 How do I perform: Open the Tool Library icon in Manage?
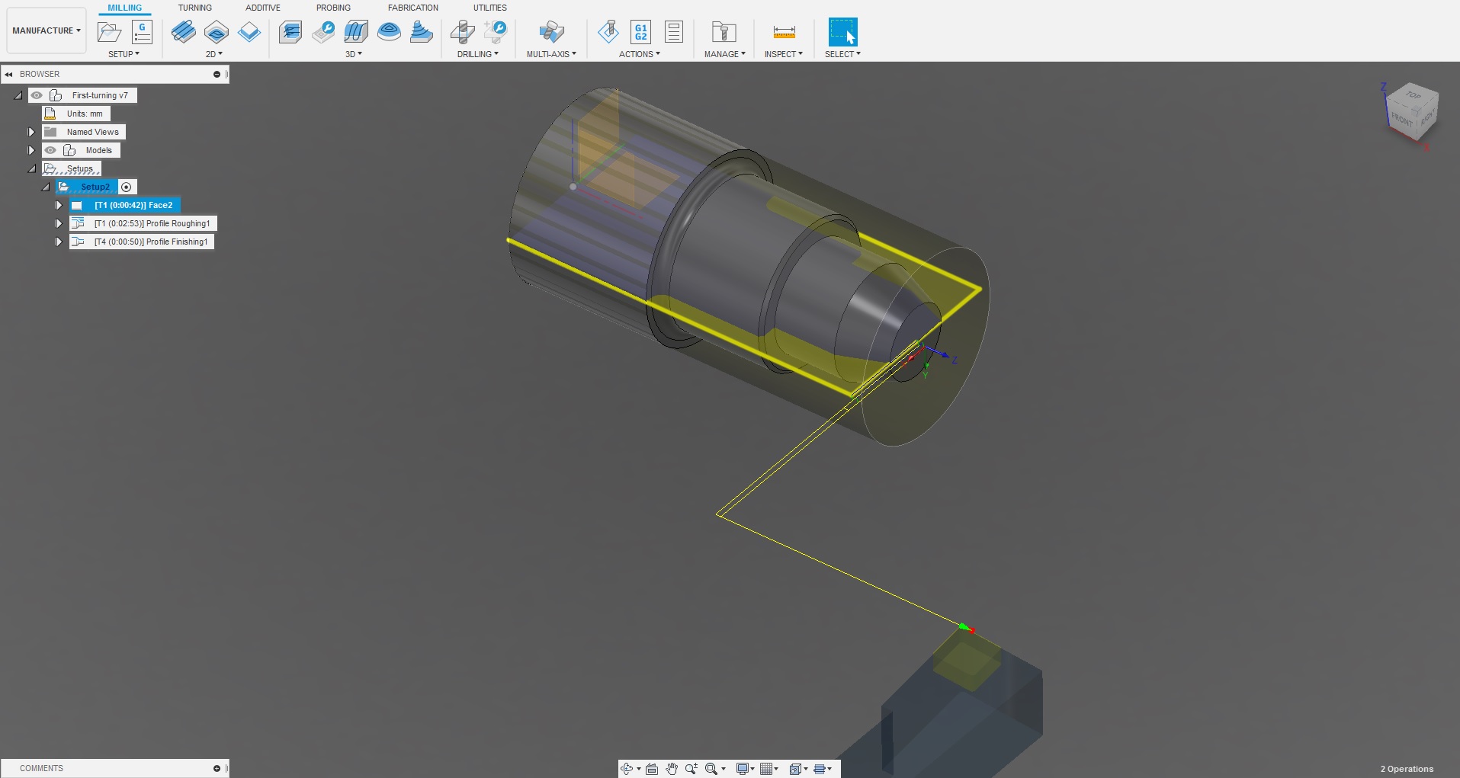click(724, 32)
